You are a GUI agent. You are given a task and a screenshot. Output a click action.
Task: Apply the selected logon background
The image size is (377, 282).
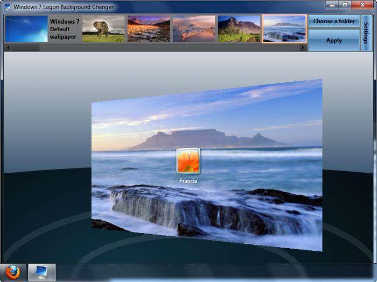(x=334, y=40)
